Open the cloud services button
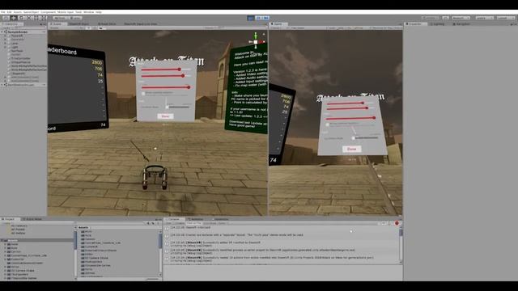The height and width of the screenshot is (291, 518). pyautogui.click(x=446, y=18)
